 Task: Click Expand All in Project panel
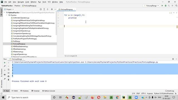tap(44, 9)
